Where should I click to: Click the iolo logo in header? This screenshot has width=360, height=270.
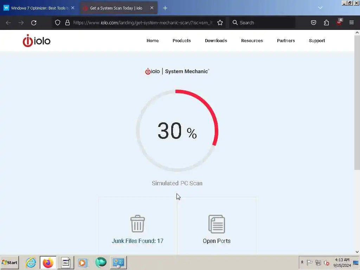tap(37, 41)
